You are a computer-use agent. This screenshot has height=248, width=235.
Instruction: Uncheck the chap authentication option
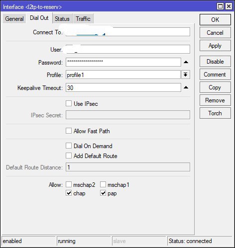coord(69,193)
